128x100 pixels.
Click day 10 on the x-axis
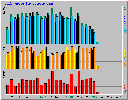(41, 97)
